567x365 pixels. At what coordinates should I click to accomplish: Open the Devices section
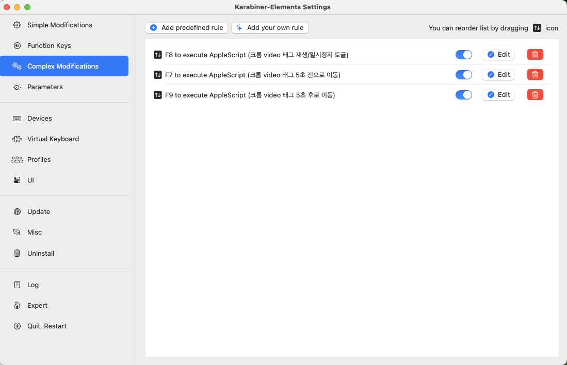tap(64, 118)
